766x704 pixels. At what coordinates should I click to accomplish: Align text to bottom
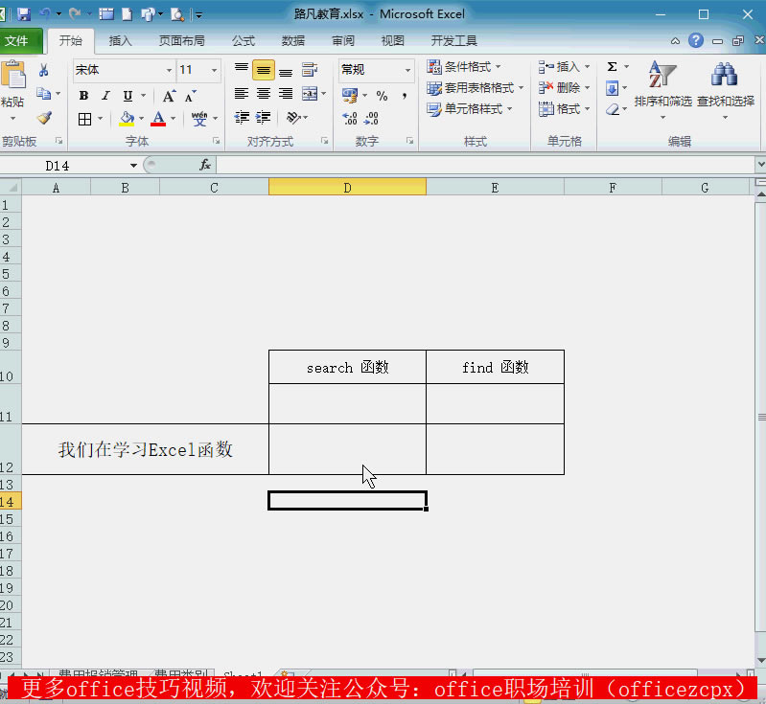tap(286, 71)
